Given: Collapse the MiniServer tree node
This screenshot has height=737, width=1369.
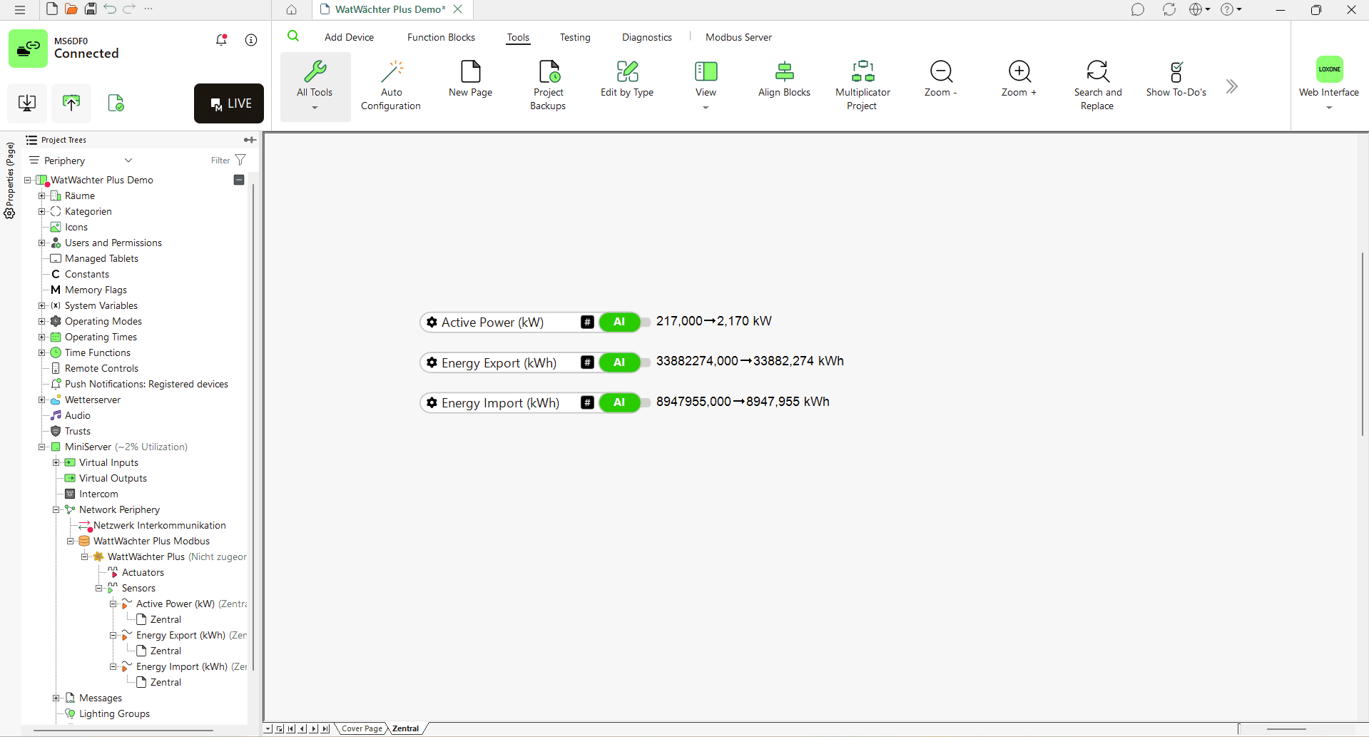Looking at the screenshot, I should pos(42,447).
